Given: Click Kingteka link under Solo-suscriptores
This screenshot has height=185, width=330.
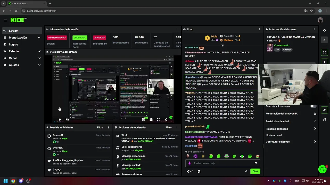Looking at the screenshot, I should (139, 150).
